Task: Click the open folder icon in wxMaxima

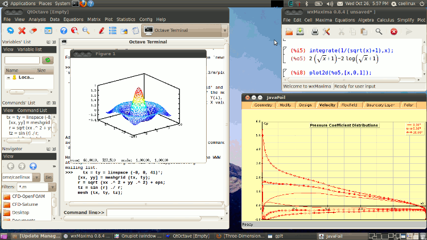Action: point(289,31)
